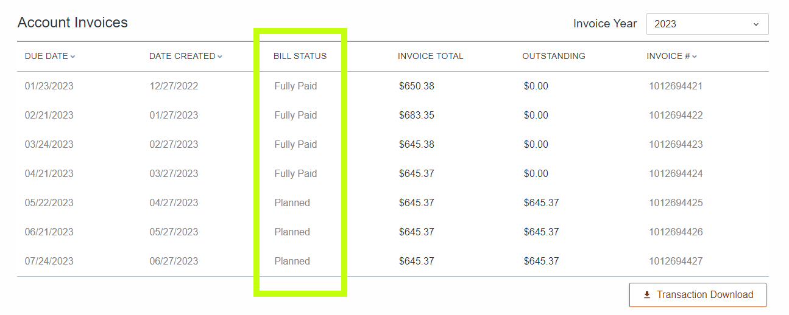
Task: Click the Account Invoices heading
Action: [x=73, y=22]
